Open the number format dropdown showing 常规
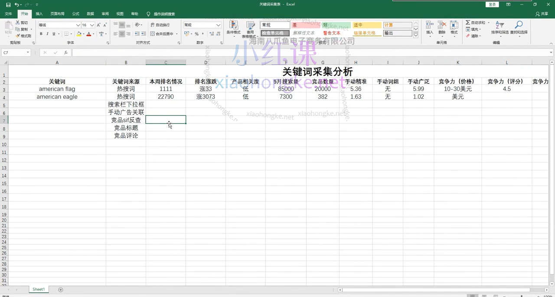Image resolution: width=555 pixels, height=297 pixels. click(202, 25)
